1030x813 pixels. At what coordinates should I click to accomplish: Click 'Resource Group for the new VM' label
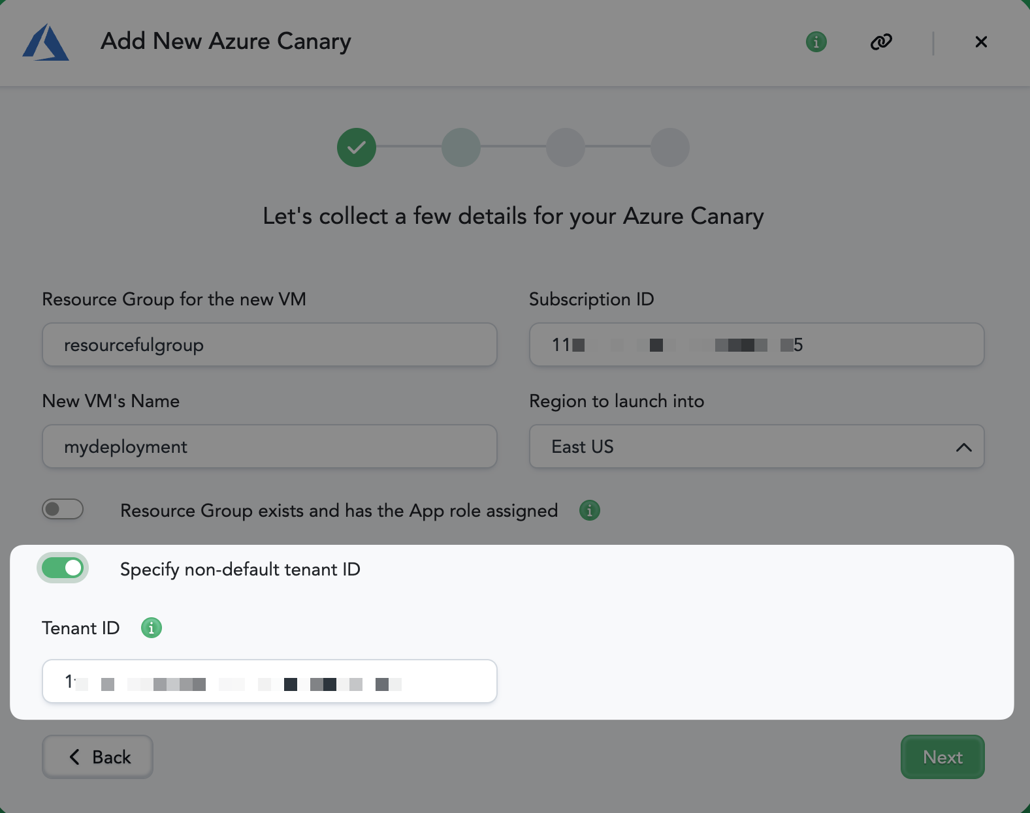click(x=174, y=299)
